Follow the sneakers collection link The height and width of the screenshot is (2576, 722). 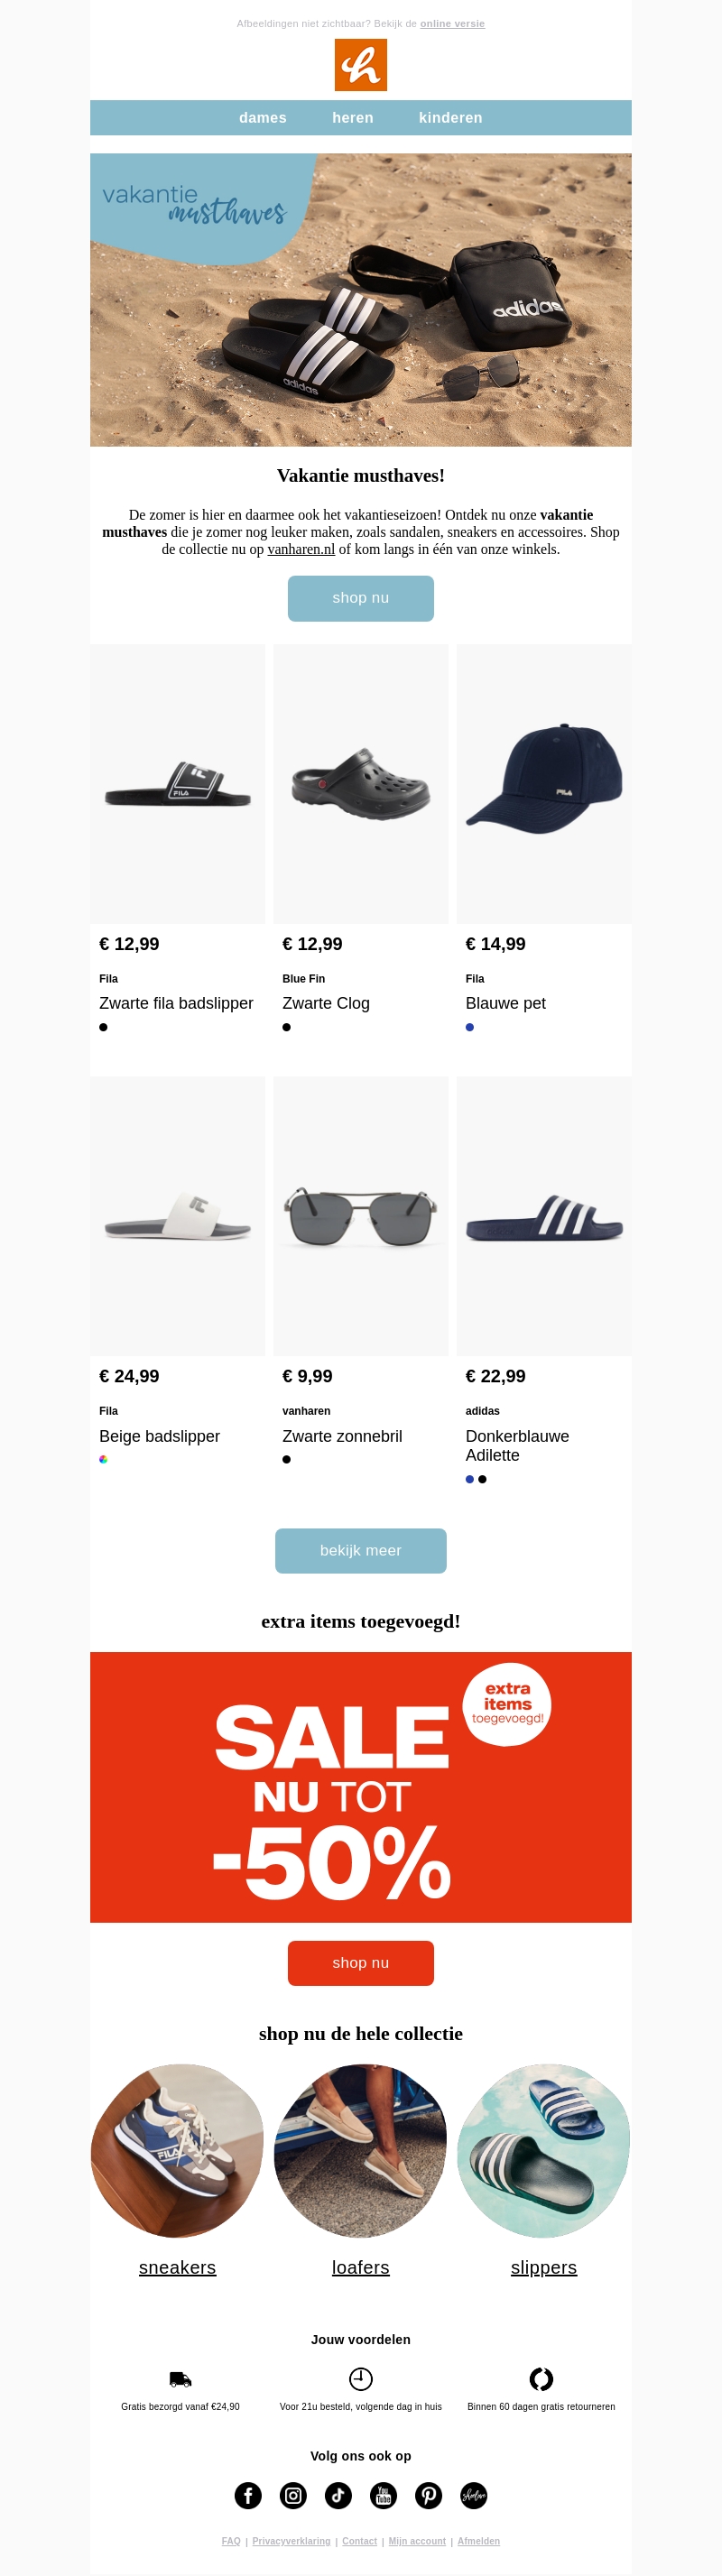coord(177,2267)
